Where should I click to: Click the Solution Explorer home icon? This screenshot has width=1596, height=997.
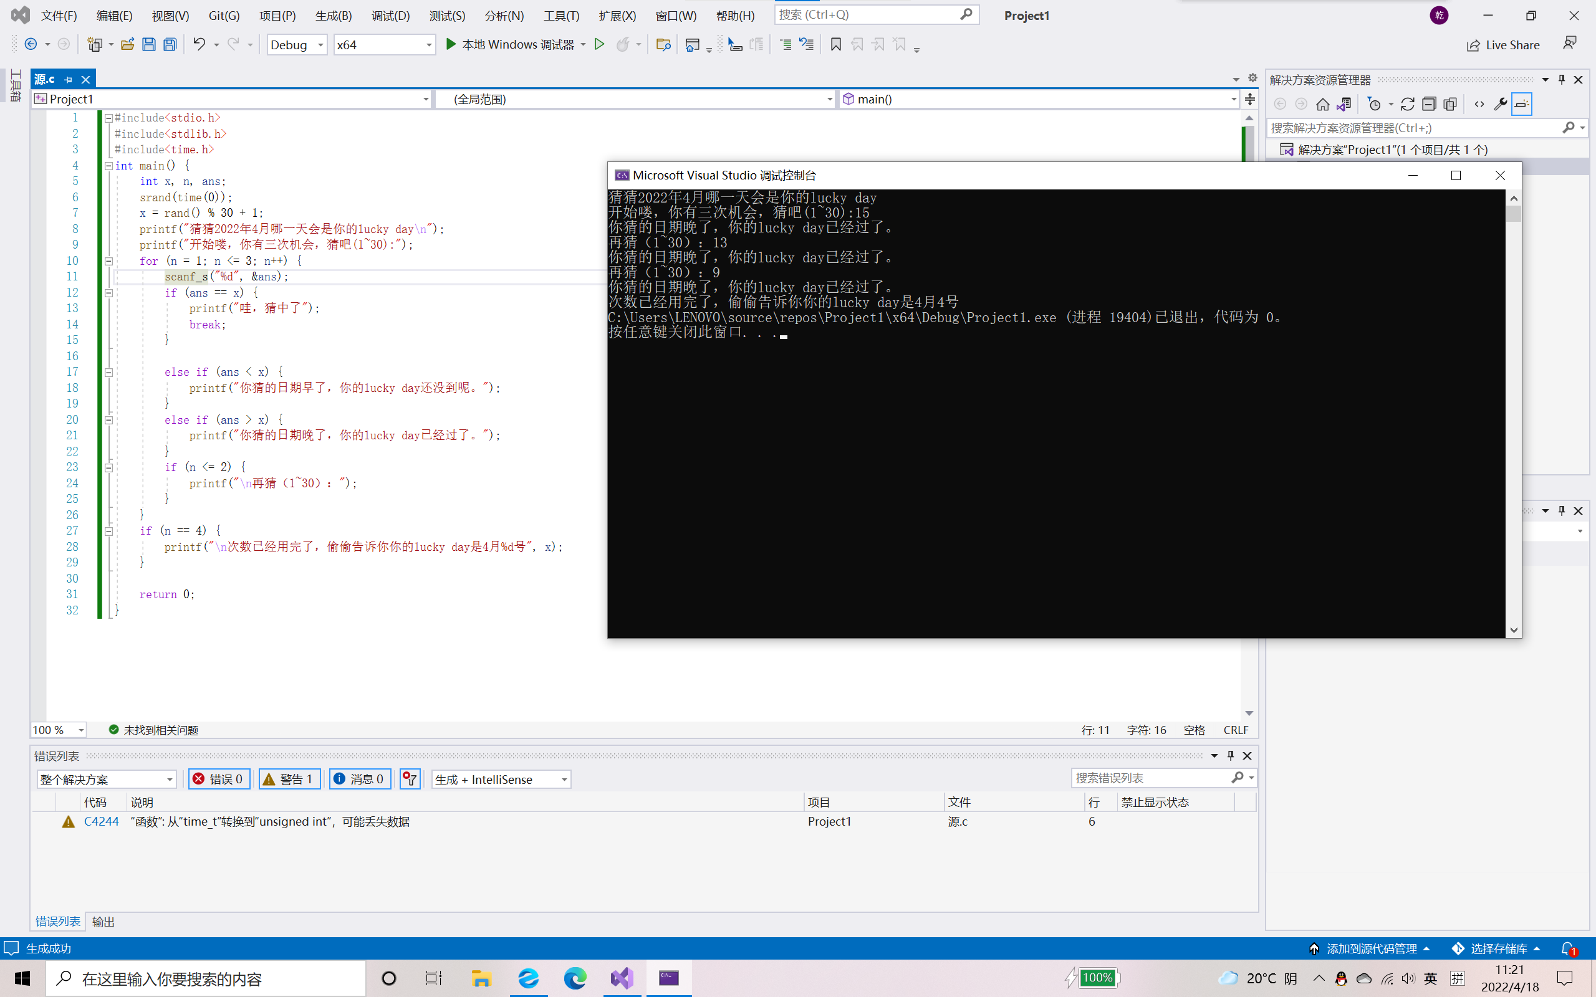[x=1322, y=104]
